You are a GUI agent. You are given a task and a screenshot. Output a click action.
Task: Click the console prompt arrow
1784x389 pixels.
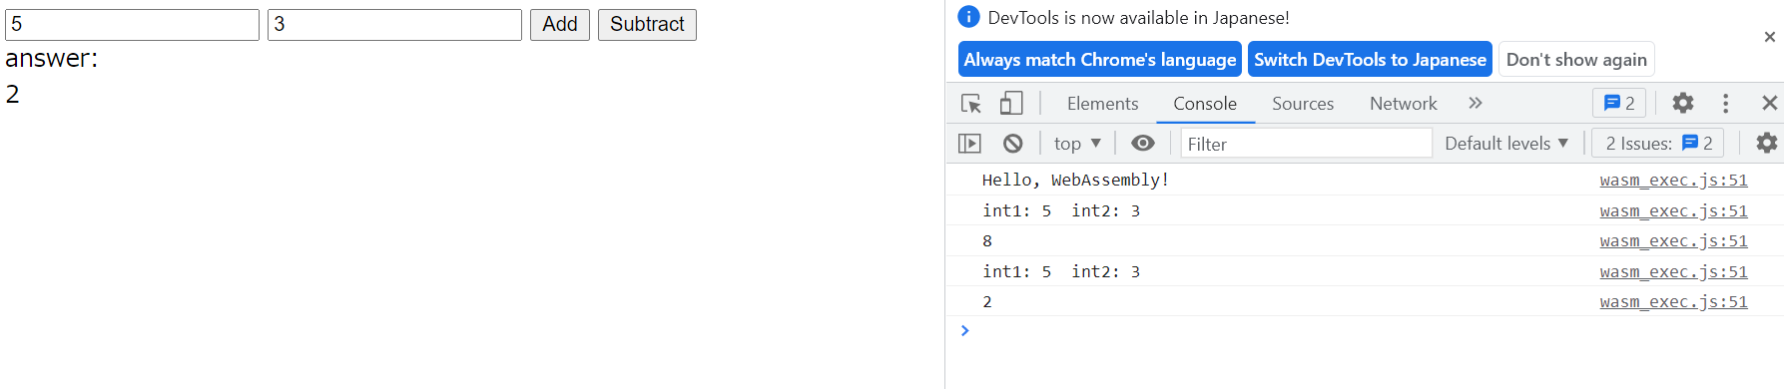964,331
